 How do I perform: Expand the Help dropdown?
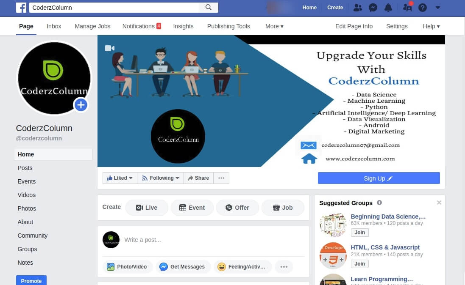point(431,26)
